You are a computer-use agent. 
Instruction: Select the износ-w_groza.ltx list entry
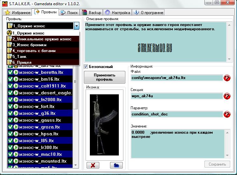40,127
